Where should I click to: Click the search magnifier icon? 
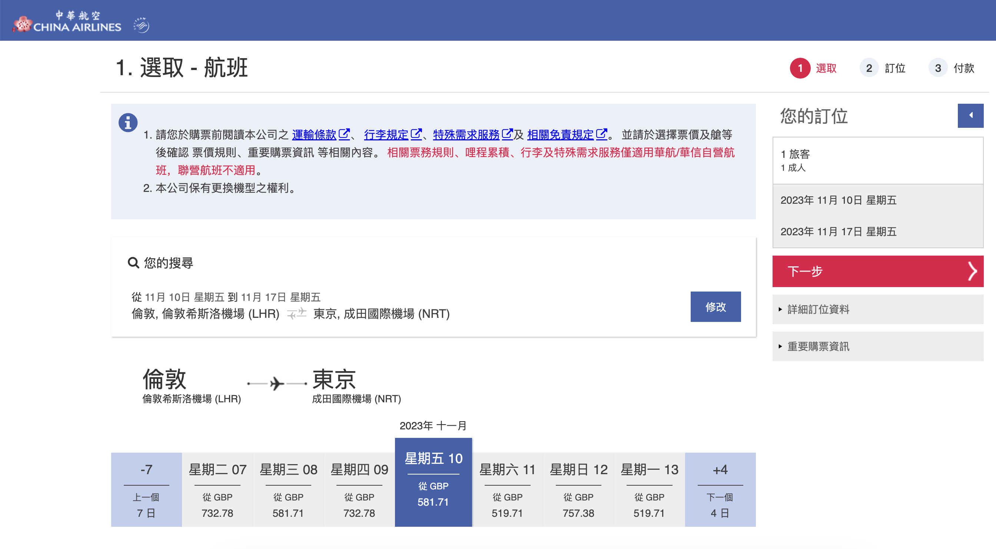point(133,263)
